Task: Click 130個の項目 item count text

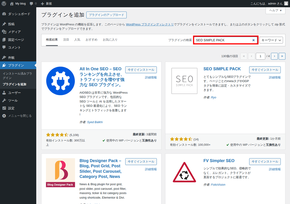Action: click(x=229, y=56)
